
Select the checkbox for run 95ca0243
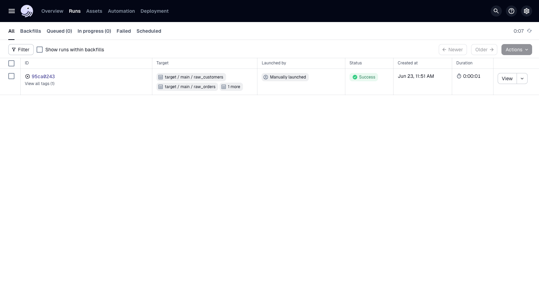point(11,76)
